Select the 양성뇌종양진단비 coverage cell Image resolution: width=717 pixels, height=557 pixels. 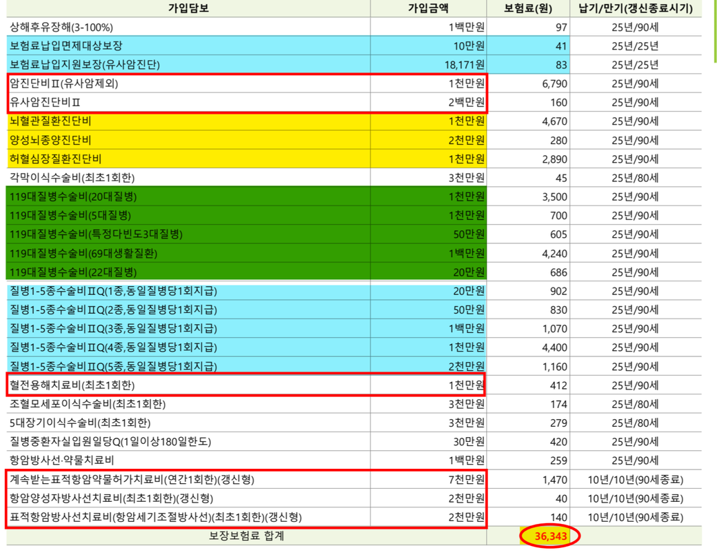point(50,141)
